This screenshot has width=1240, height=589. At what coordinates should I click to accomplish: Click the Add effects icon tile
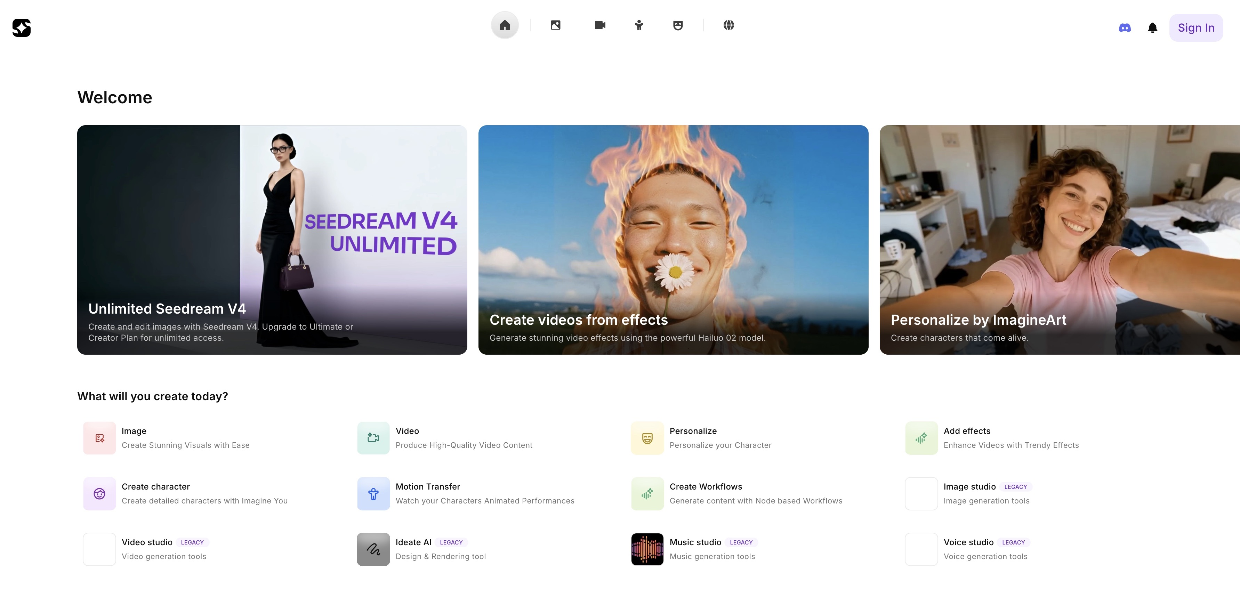pyautogui.click(x=921, y=438)
